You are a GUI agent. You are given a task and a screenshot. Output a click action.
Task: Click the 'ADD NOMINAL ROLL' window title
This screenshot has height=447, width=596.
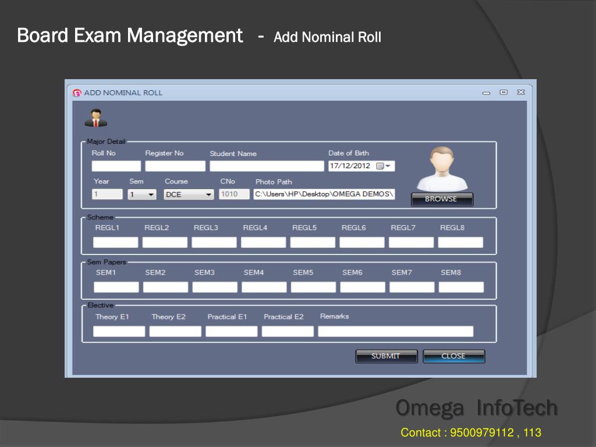point(123,93)
